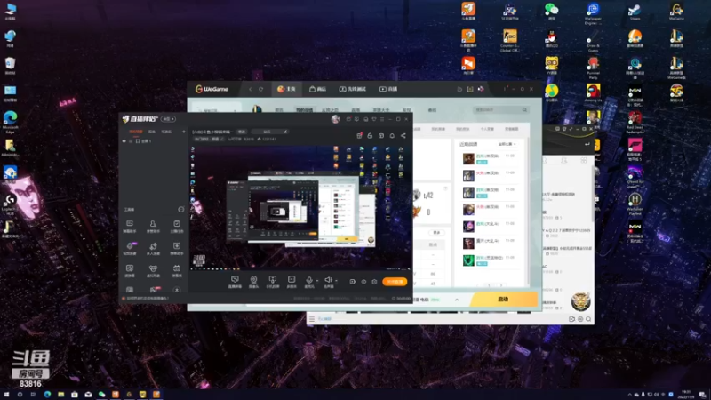This screenshot has width=711, height=400.
Task: Click the lock icon in streaming tool header
Action: (x=370, y=136)
